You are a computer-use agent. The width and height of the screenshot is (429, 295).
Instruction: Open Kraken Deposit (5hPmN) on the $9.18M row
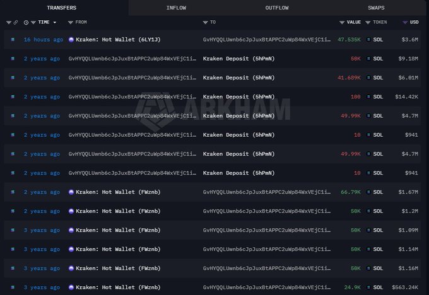click(238, 59)
